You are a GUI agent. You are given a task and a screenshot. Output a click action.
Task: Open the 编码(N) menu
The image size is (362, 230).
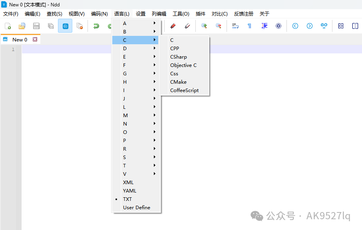[x=99, y=14]
